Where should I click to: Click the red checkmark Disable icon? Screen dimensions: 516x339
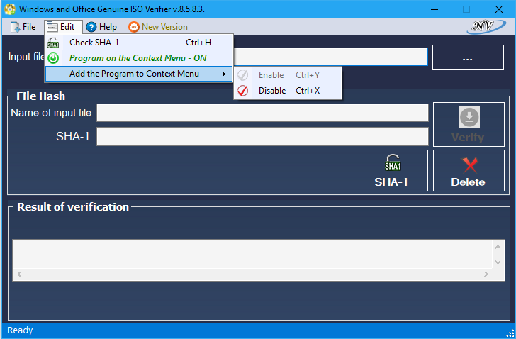243,91
